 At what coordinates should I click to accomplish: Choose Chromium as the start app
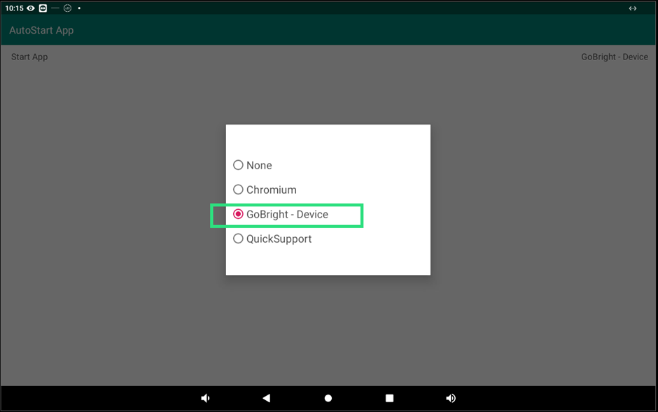(265, 190)
